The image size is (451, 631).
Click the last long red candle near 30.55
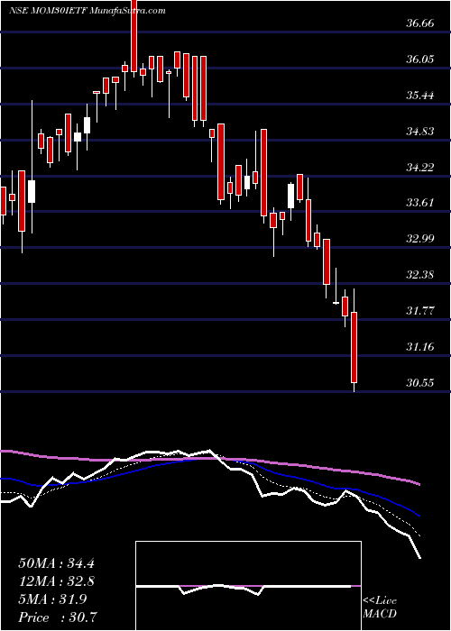click(354, 347)
